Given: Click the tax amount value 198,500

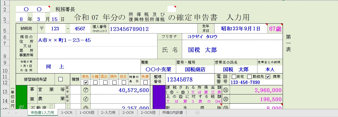Looking at the screenshot, I should click(x=256, y=99).
